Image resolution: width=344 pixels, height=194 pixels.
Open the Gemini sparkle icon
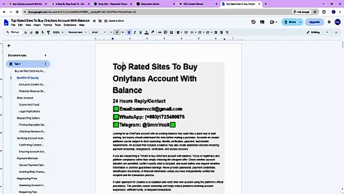pyautogui.click(x=329, y=22)
